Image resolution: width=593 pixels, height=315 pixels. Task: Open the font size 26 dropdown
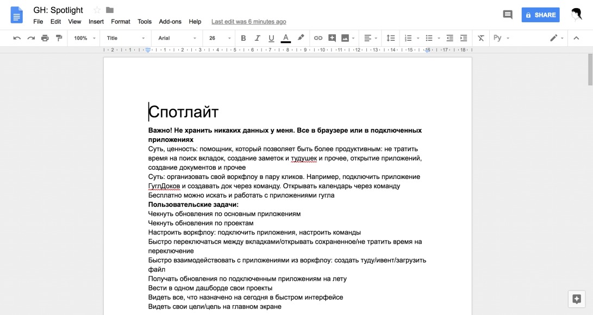(x=220, y=38)
